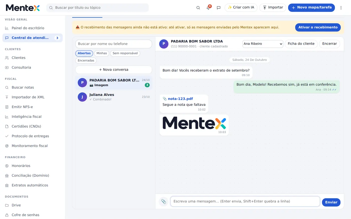Focus Buscar por nome ou telefone field

pyautogui.click(x=114, y=44)
